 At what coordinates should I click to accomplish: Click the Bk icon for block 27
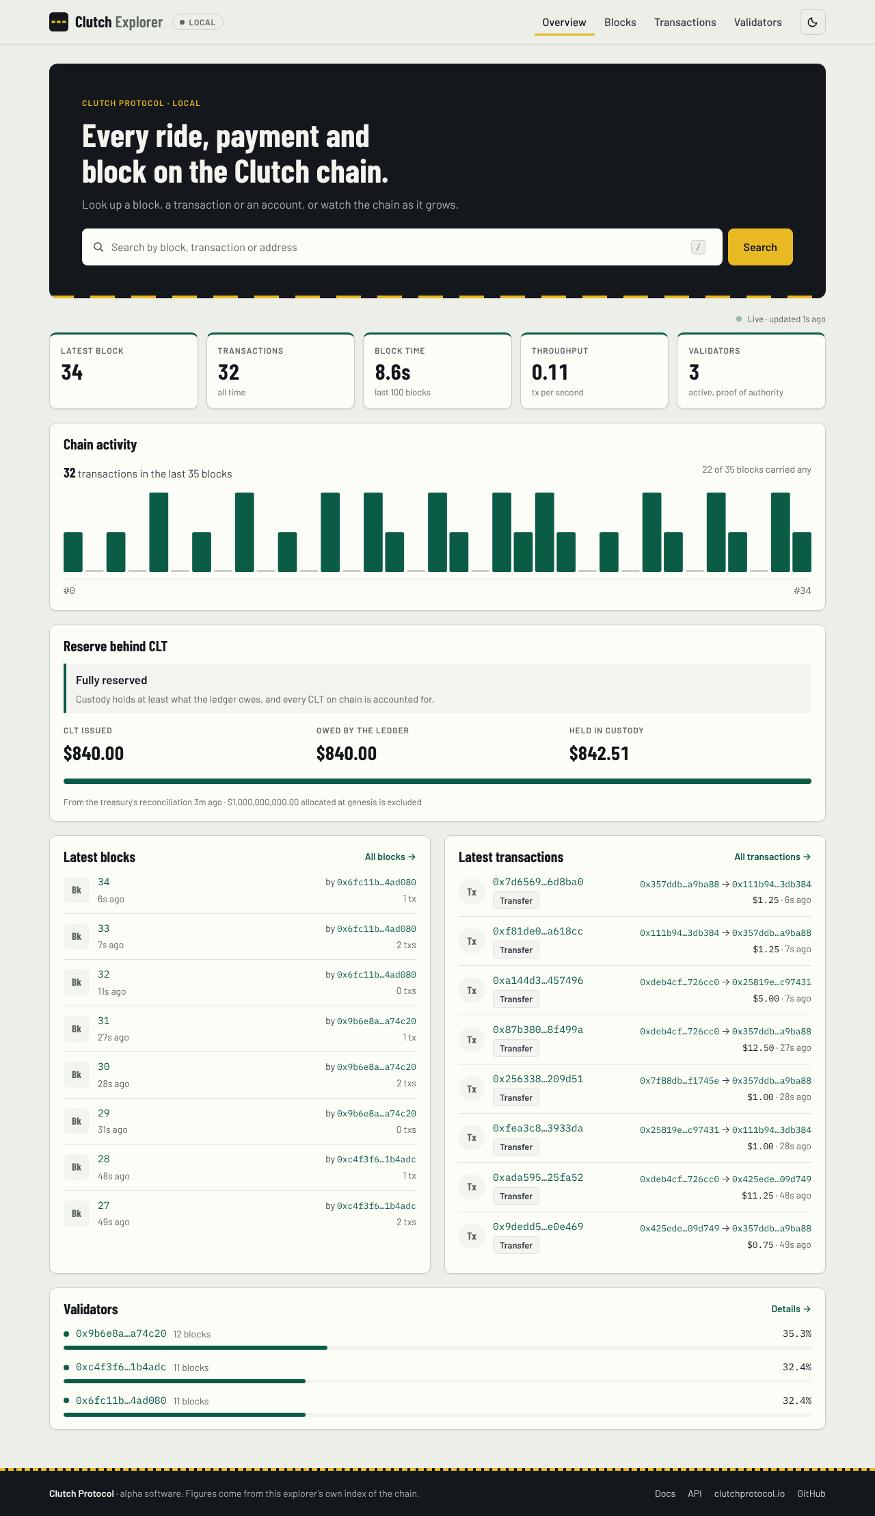click(x=77, y=1214)
